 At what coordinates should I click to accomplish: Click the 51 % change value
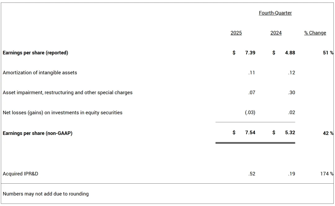pyautogui.click(x=328, y=53)
